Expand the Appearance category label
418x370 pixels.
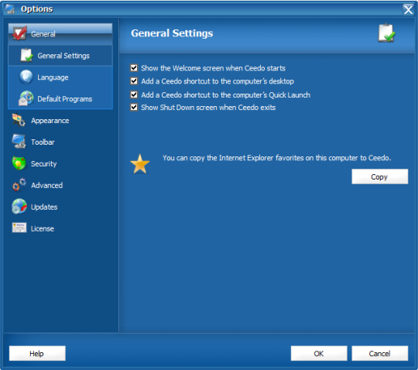pos(50,121)
